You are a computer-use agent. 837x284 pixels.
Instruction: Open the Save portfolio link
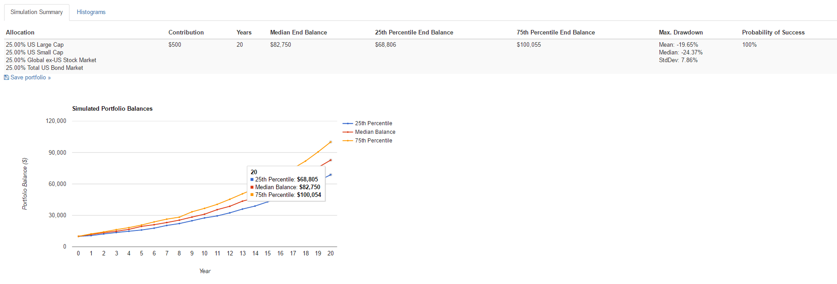coord(30,78)
